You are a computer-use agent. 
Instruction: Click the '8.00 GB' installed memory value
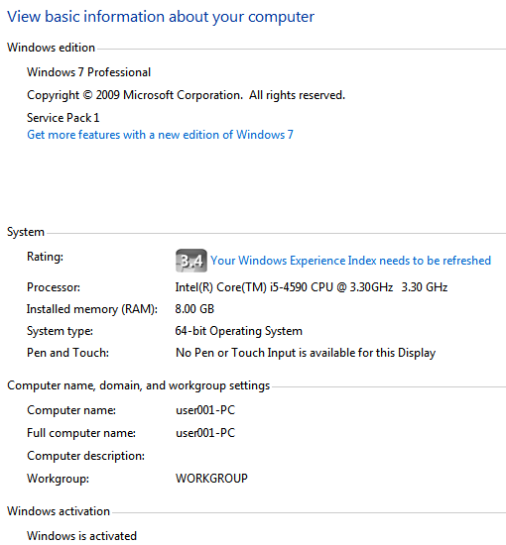(194, 309)
